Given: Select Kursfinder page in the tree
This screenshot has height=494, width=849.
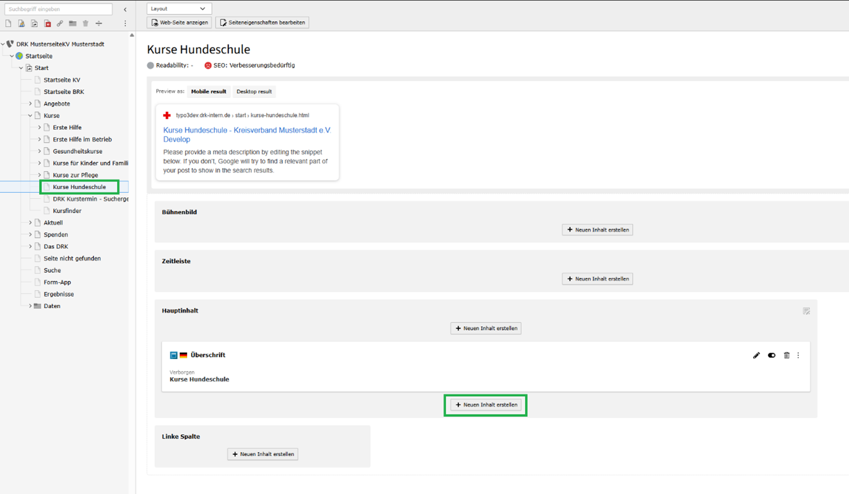Looking at the screenshot, I should pyautogui.click(x=67, y=211).
